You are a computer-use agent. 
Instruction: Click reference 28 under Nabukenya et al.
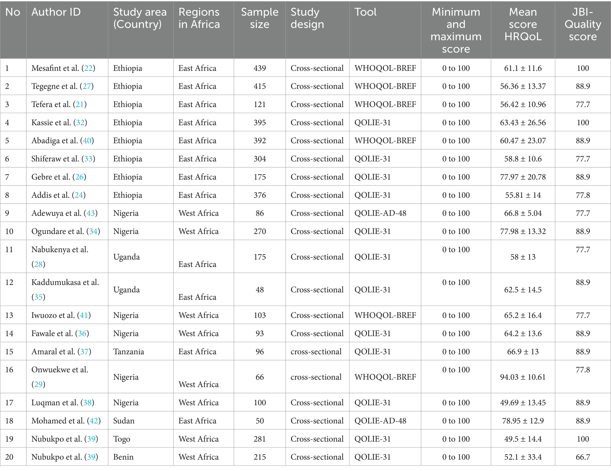coord(38,264)
